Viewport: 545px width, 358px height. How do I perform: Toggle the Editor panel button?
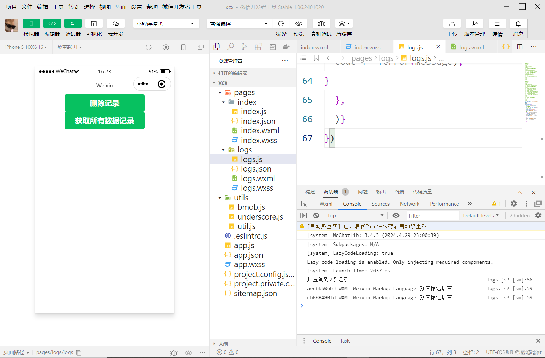[52, 24]
